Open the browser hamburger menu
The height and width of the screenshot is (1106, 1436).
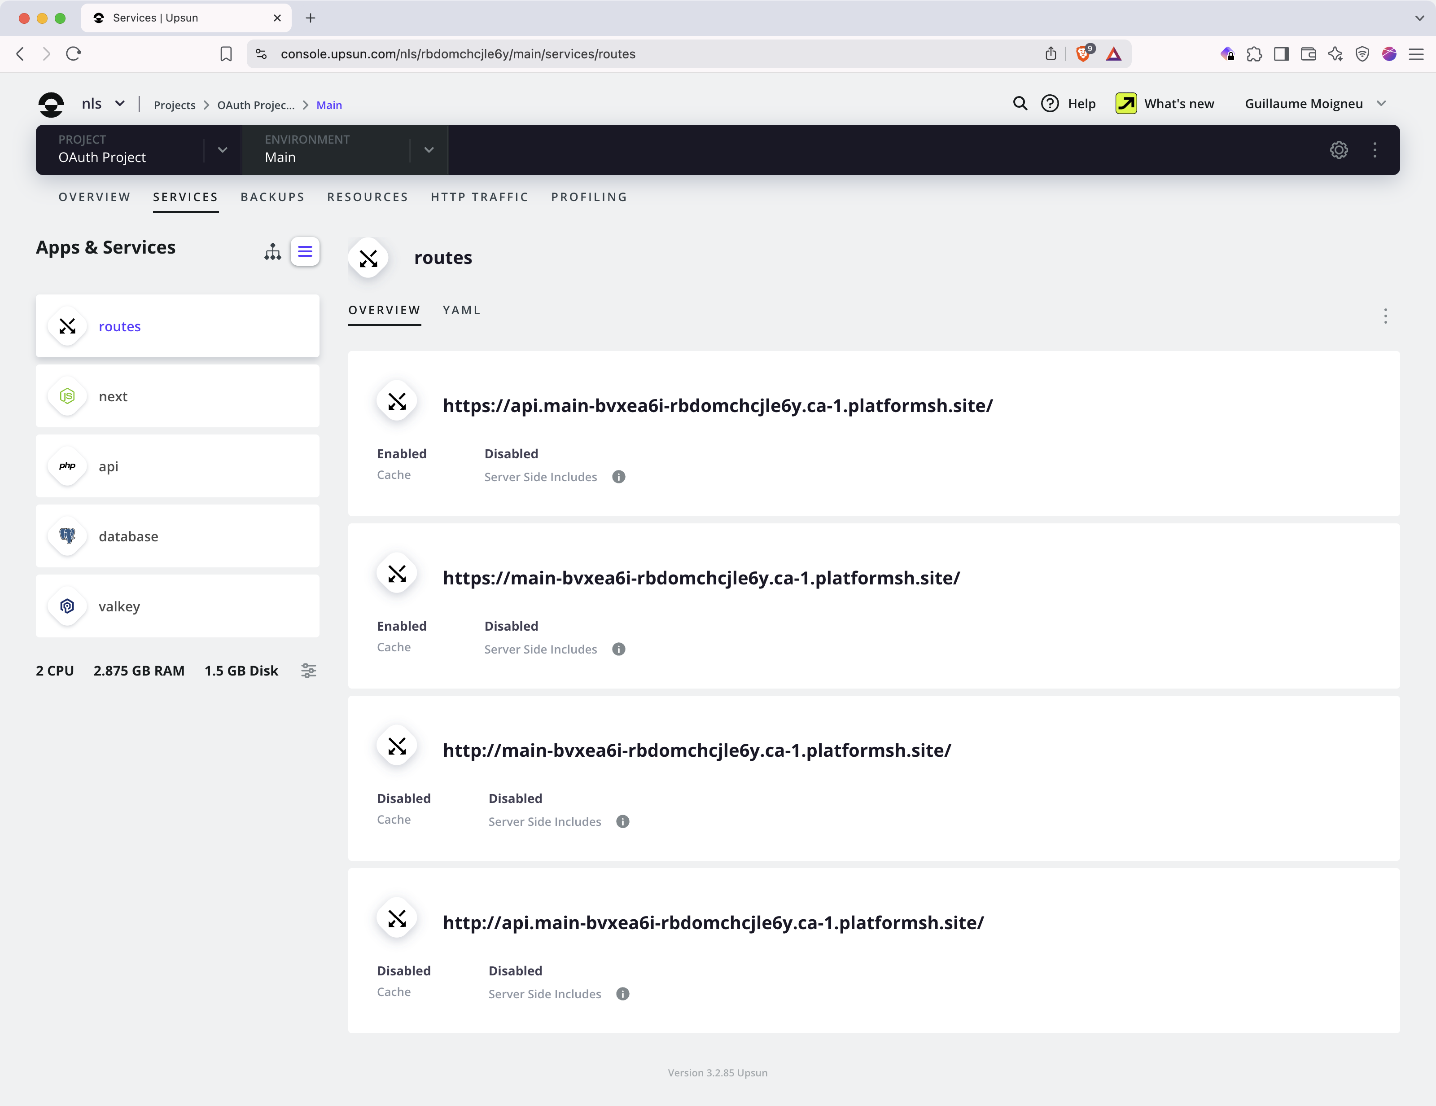(x=1416, y=54)
